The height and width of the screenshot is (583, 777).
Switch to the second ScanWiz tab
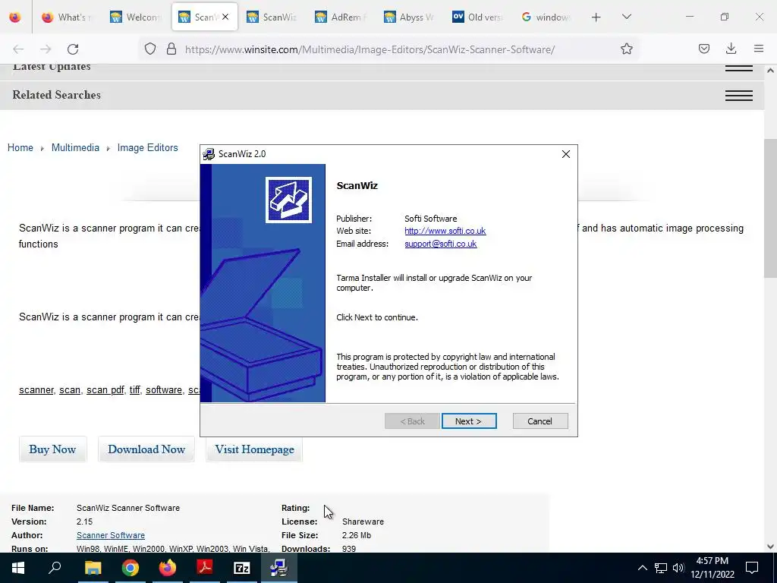point(272,17)
